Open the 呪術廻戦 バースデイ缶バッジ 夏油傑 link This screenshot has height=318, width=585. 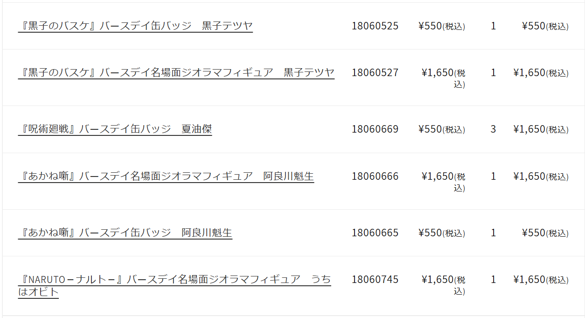115,129
